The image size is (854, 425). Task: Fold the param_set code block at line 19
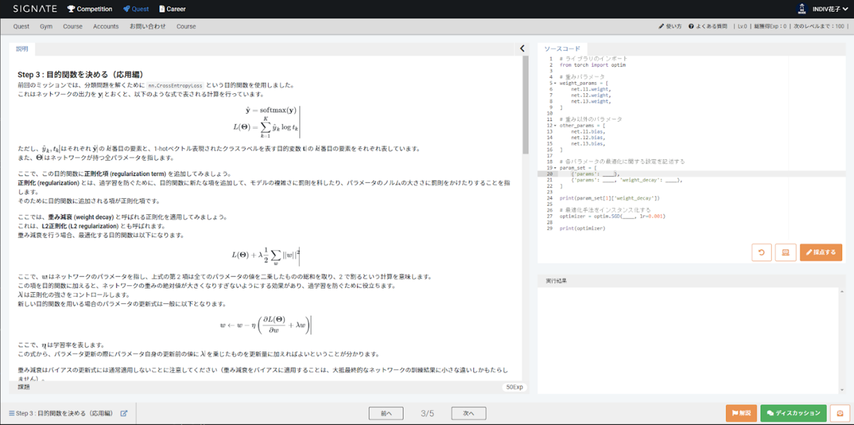(554, 167)
